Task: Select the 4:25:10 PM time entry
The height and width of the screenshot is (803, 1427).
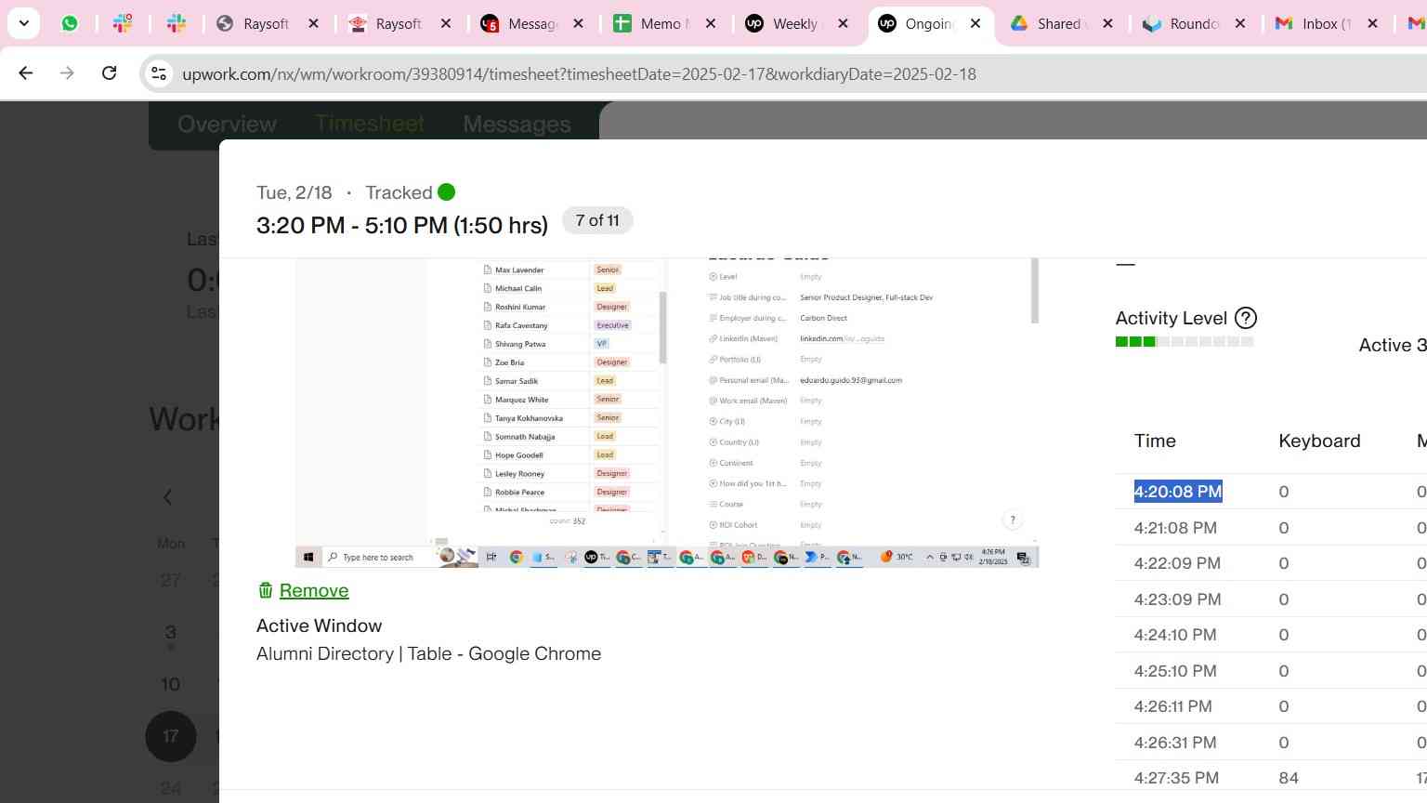Action: click(x=1175, y=671)
